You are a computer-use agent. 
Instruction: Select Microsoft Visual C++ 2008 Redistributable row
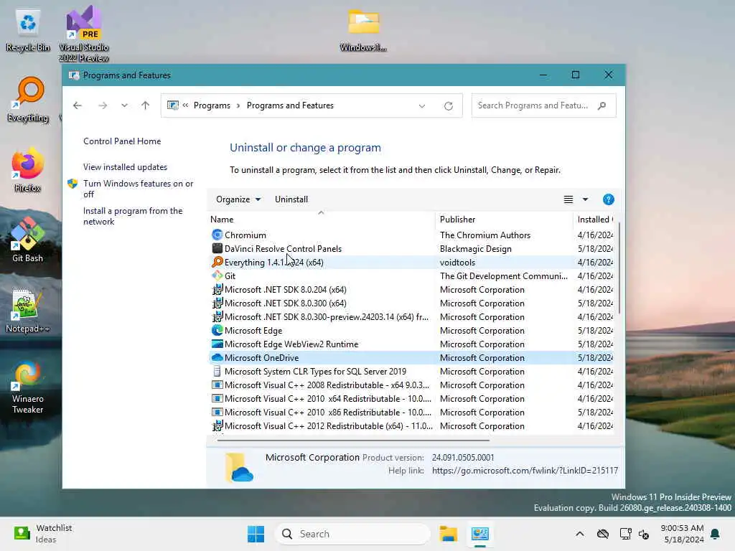410,385
